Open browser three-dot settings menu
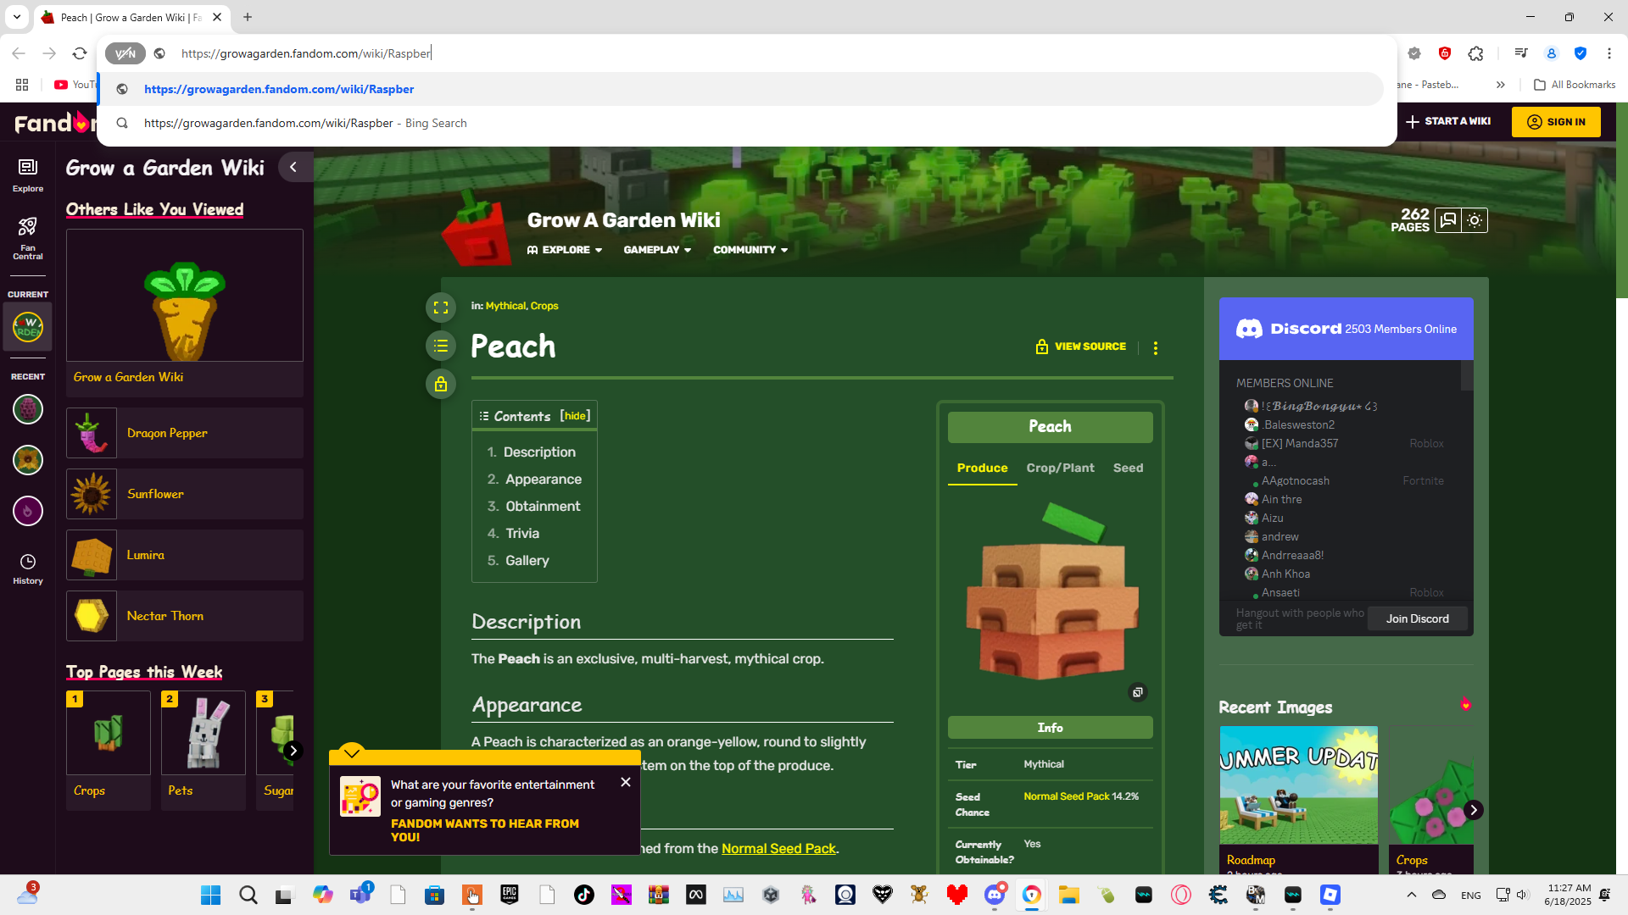This screenshot has width=1628, height=915. [x=1609, y=53]
